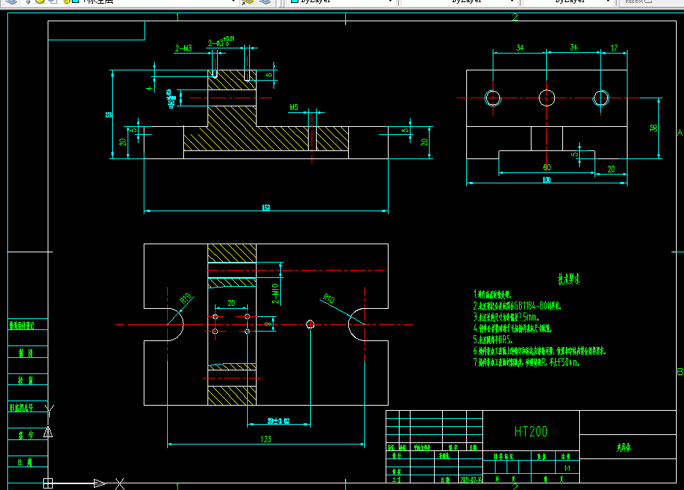Pick the UCS origin square icon
This screenshot has width=684, height=490.
pos(48,483)
